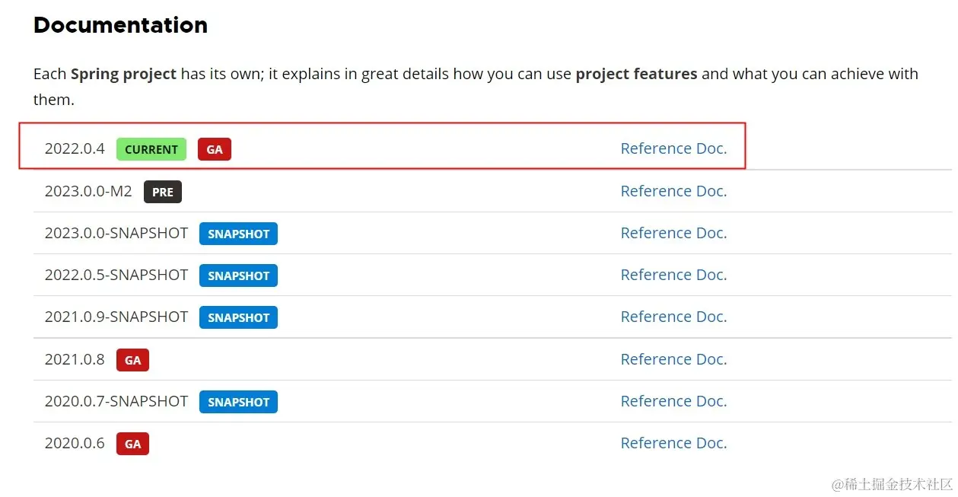
Task: Click SNAPSHOT badge beside 2020.0.7-SNAPSHOT
Action: tap(238, 402)
